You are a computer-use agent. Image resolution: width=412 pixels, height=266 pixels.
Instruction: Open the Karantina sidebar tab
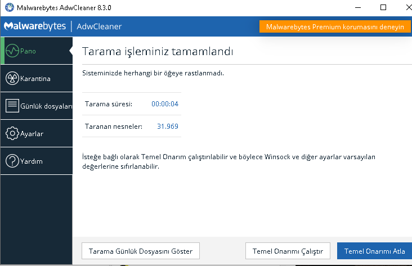(37, 78)
